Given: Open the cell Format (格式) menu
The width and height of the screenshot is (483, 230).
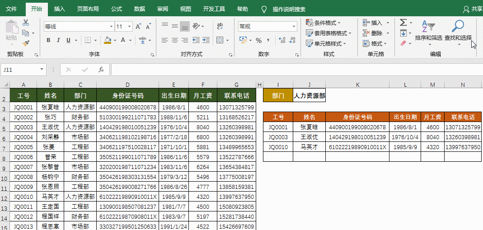Looking at the screenshot, I should coord(375,44).
